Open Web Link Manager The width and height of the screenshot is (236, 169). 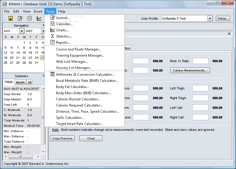tap(85, 62)
